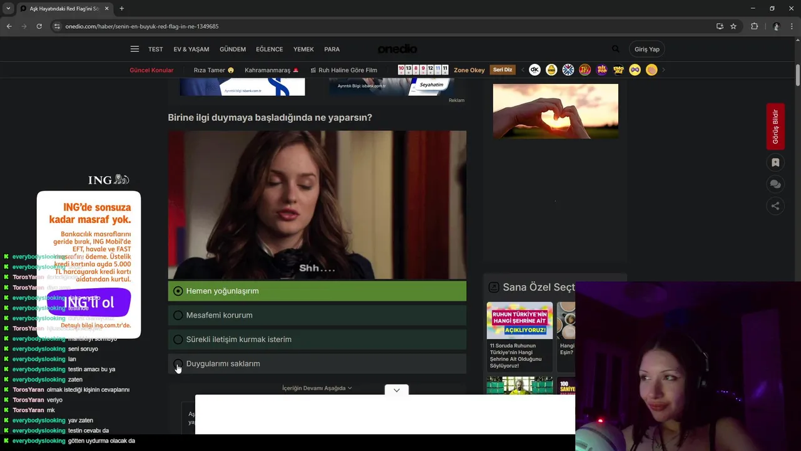Select the 'Duygularımı saklarım' radio option
This screenshot has height=451, width=801.
178,363
